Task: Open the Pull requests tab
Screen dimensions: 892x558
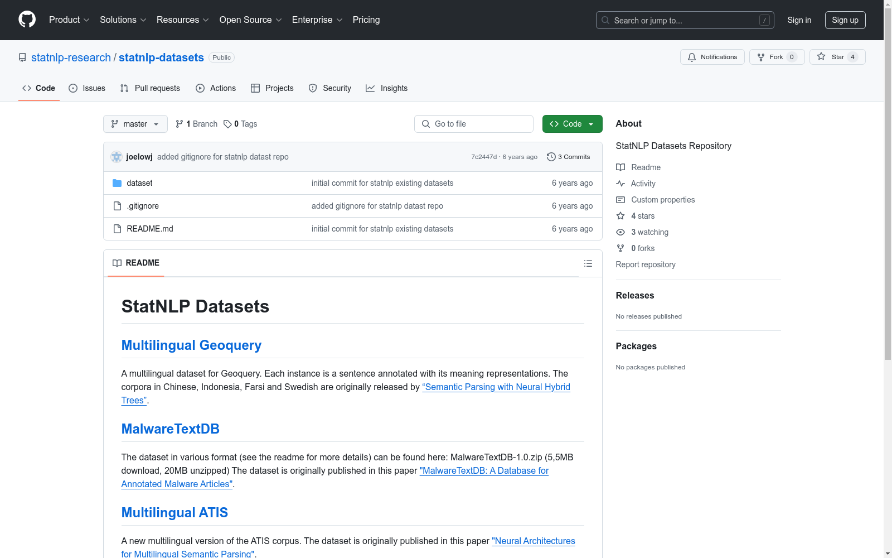Action: [150, 88]
